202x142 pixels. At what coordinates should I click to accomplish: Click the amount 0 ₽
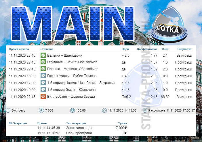coord(125,133)
